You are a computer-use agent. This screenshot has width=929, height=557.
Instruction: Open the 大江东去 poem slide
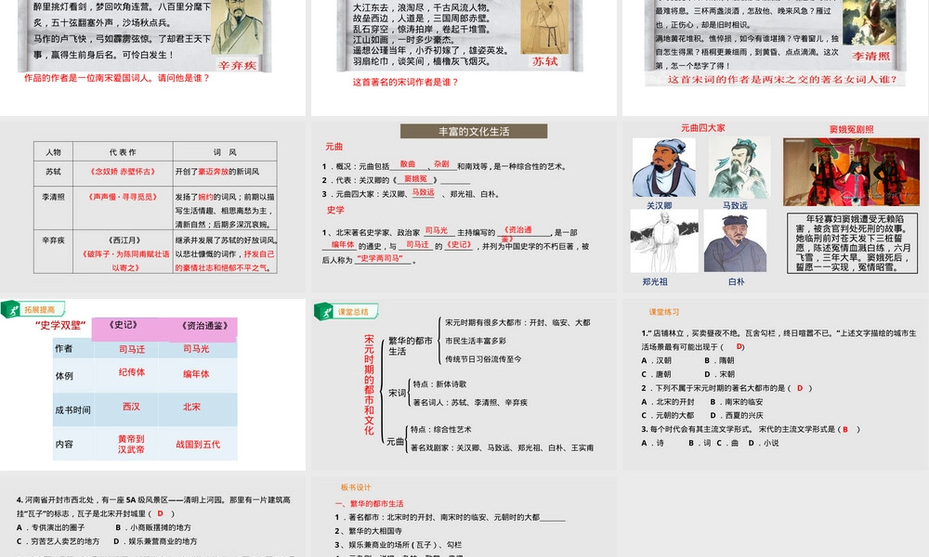[464, 58]
